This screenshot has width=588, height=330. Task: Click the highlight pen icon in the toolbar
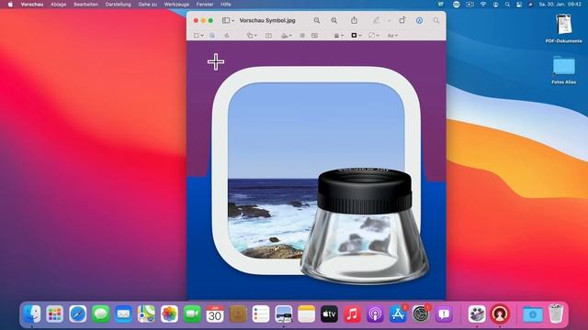click(376, 20)
